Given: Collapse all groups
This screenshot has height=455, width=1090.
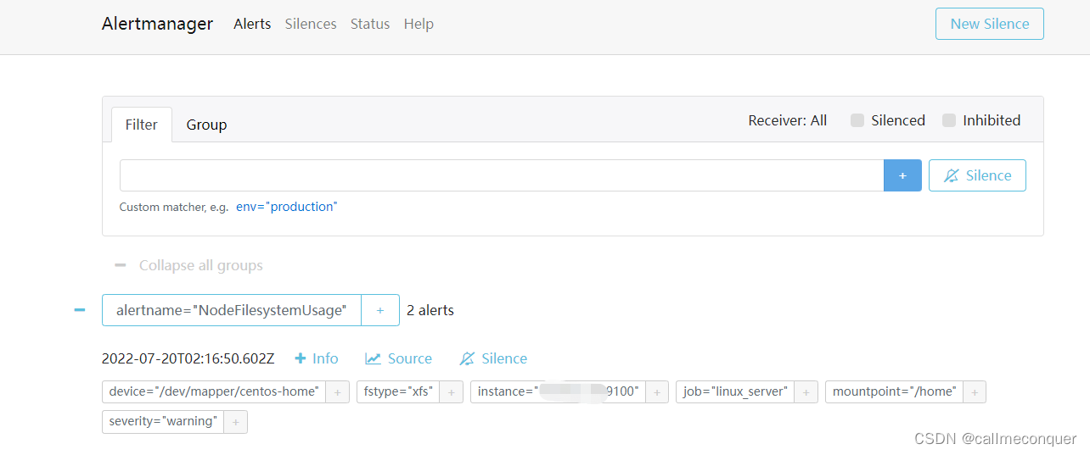Looking at the screenshot, I should tap(188, 265).
